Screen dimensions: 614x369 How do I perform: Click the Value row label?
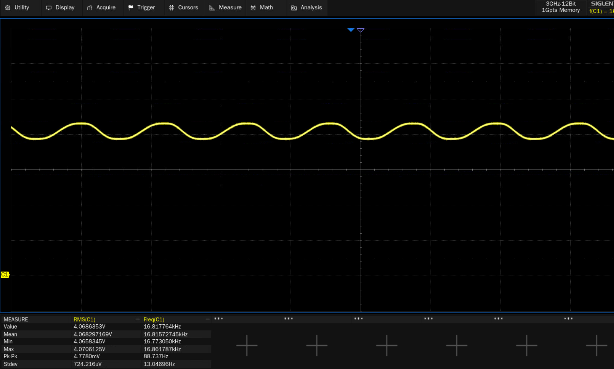(x=10, y=327)
